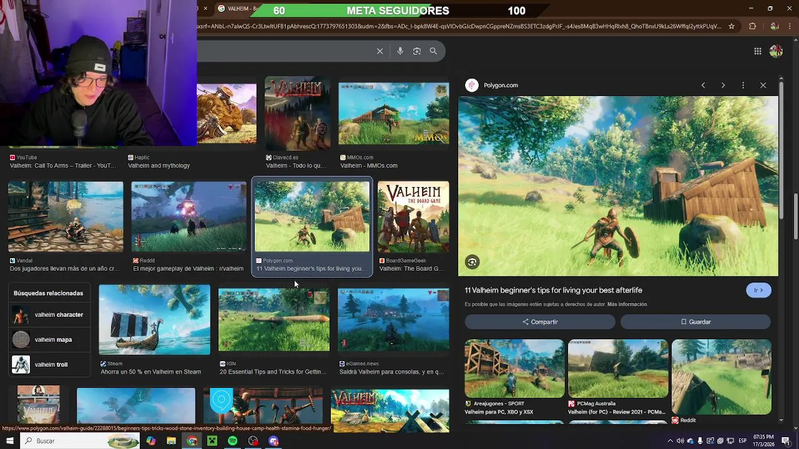Click 'Valheim: Call To Arms' YouTube caption
Viewport: 799px width, 449px height.
coord(63,166)
